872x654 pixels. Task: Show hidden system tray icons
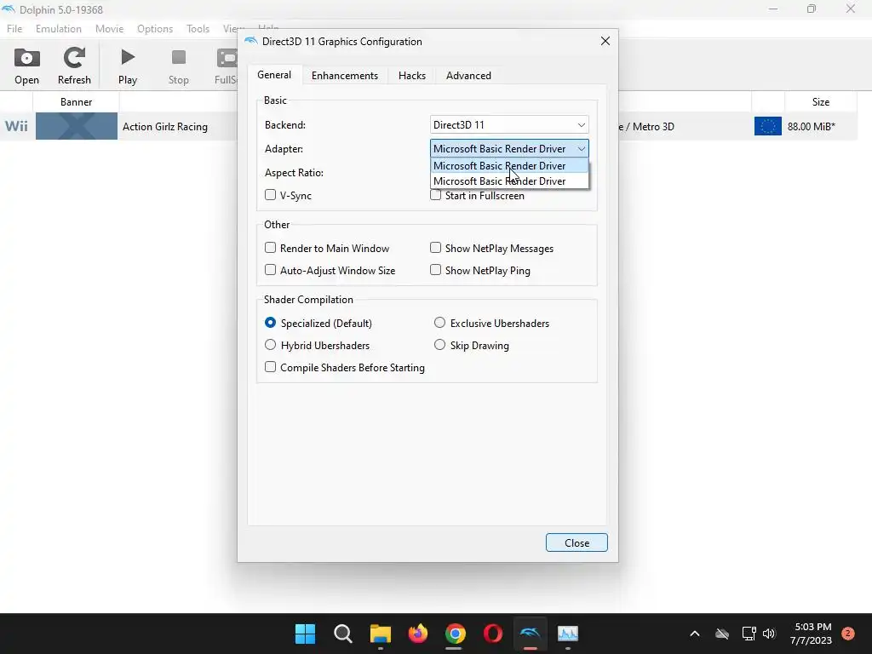click(695, 634)
